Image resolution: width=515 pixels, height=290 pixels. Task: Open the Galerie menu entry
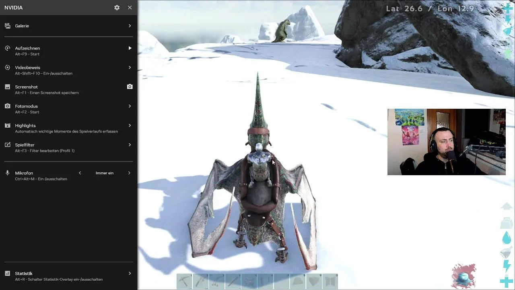pos(68,26)
